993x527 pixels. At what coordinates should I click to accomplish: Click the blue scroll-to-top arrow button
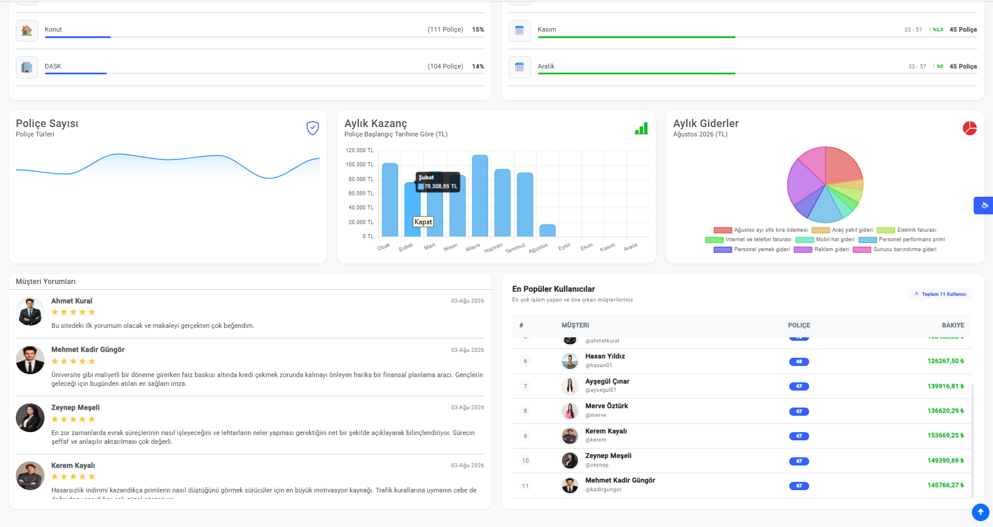pyautogui.click(x=980, y=512)
